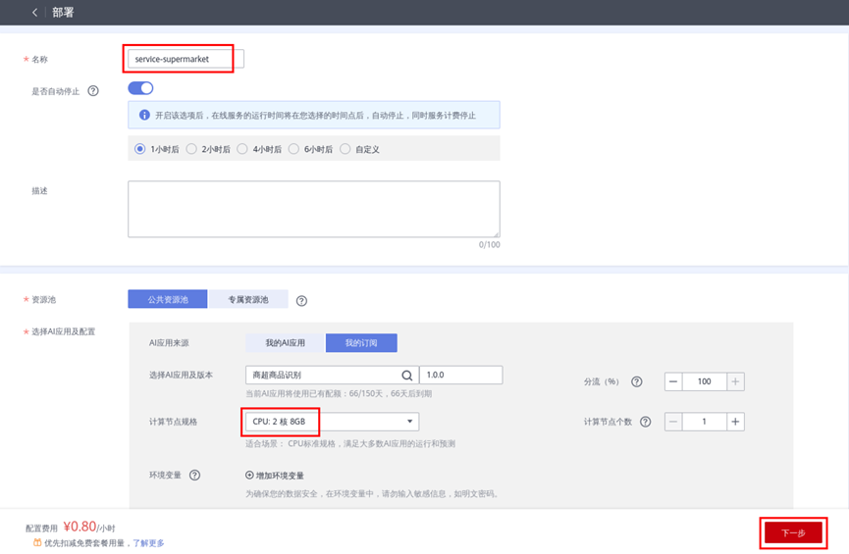The height and width of the screenshot is (554, 849).
Task: Open help icon for 计算节点个数
Action: coord(646,422)
